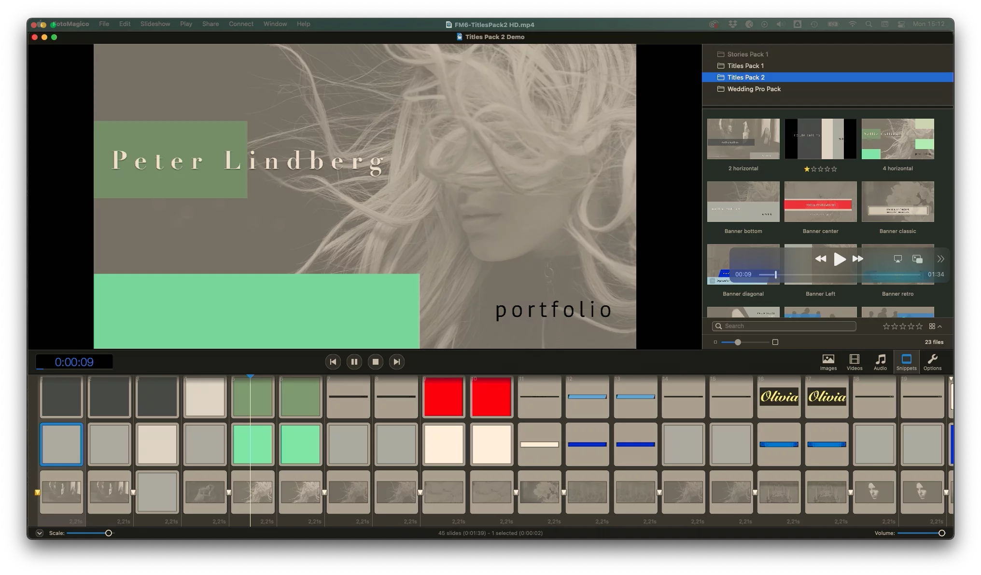Select the first Olivia title layer
Image resolution: width=981 pixels, height=575 pixels.
coord(779,397)
